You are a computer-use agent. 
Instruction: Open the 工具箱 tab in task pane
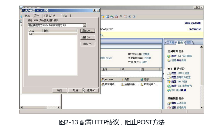coord(170,43)
